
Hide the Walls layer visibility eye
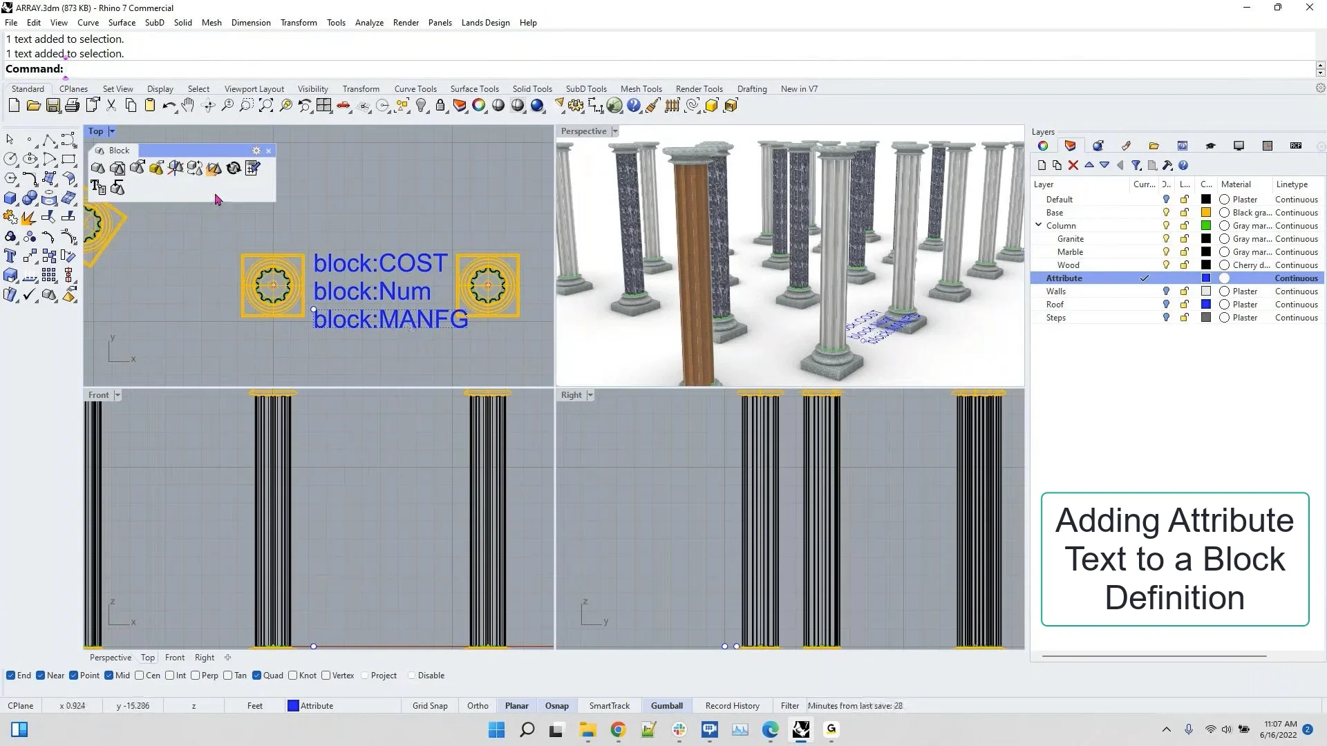(1165, 291)
